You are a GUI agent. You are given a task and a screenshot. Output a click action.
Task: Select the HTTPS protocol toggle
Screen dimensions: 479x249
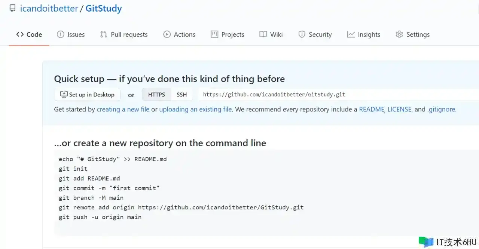(x=156, y=95)
